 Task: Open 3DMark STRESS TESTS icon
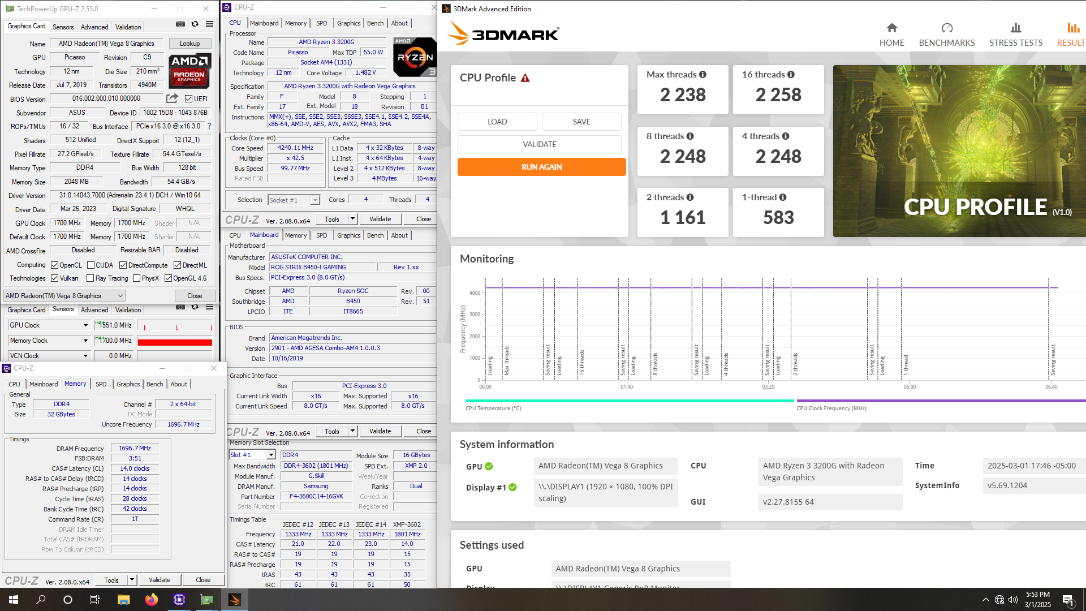pyautogui.click(x=1016, y=28)
